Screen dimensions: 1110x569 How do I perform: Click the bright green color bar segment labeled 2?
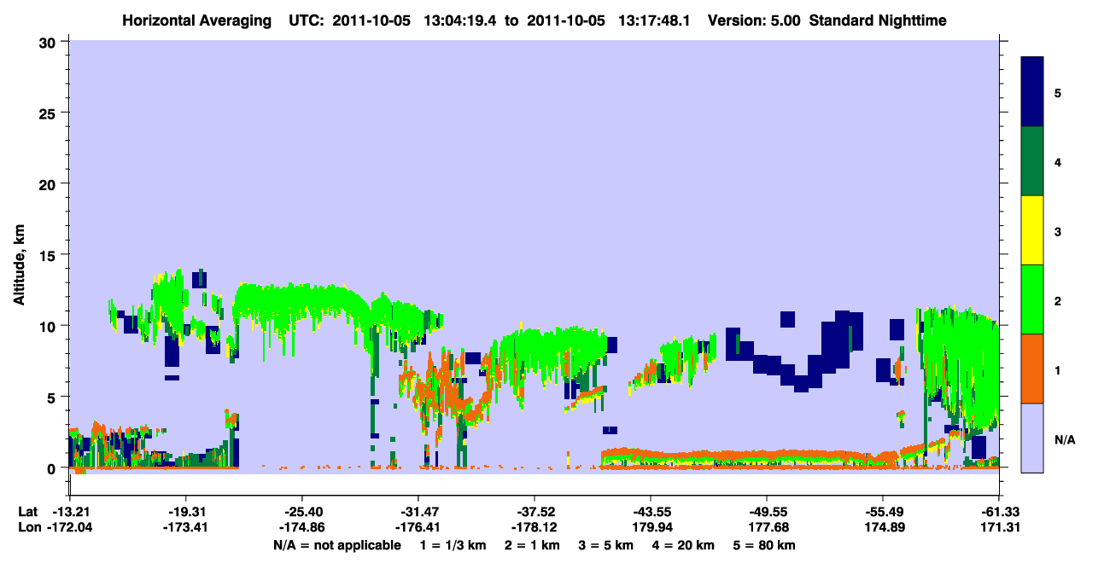point(1032,299)
